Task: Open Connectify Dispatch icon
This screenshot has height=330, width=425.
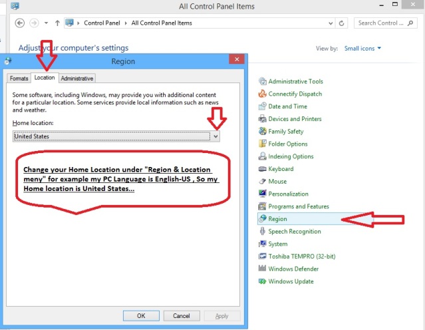Action: 262,94
